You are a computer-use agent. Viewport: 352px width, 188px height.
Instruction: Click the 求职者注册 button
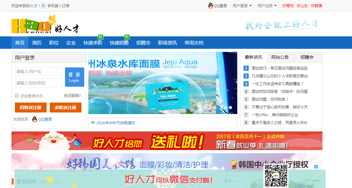click(66, 108)
